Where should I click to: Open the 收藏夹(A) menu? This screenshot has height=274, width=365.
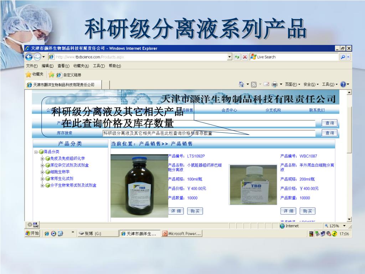point(81,66)
